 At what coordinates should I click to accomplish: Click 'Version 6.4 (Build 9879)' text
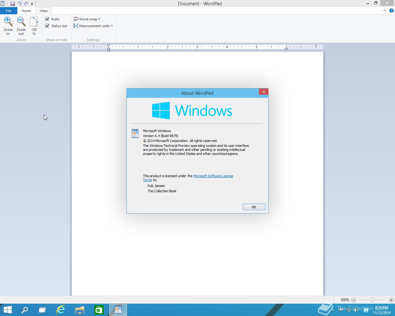click(x=160, y=136)
